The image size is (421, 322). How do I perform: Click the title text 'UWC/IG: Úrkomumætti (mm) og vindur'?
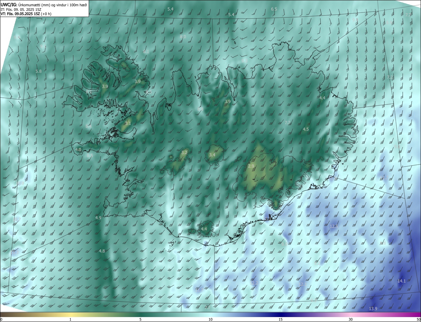click(x=33, y=5)
